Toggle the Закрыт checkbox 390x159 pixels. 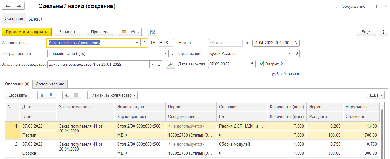click(x=261, y=64)
